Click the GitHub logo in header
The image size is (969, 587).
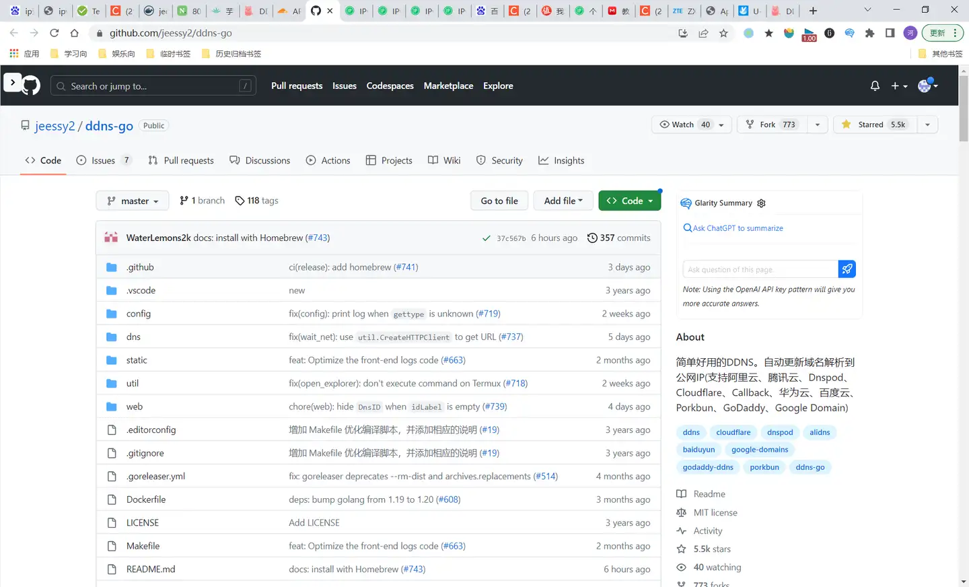32,85
